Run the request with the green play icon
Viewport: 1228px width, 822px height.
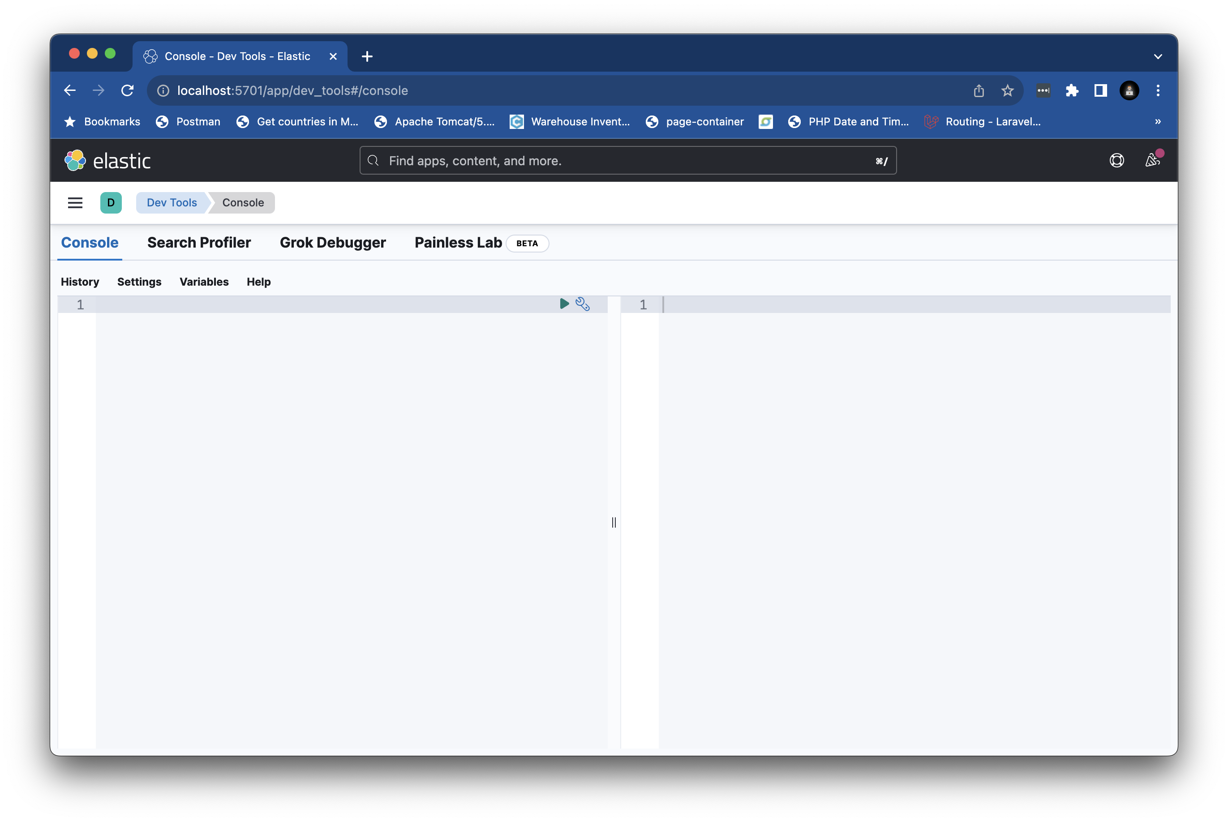(564, 304)
